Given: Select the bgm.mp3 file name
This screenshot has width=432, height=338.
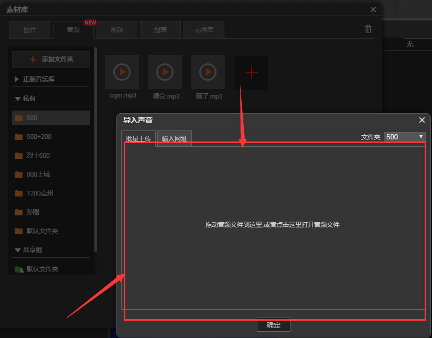Looking at the screenshot, I should click(123, 95).
